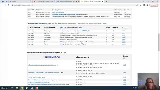Click the site padlock icon in address bar

[x=13, y=5]
